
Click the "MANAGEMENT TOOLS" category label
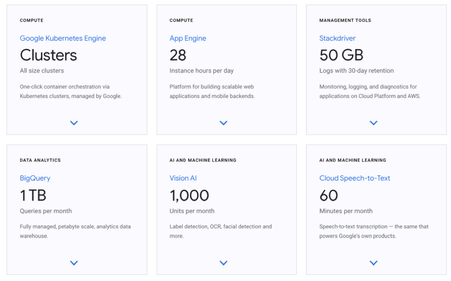345,20
